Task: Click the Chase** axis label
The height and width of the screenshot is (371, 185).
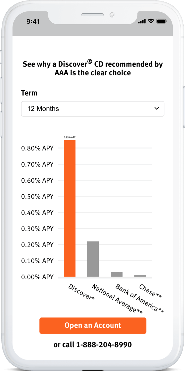Action: (x=150, y=291)
